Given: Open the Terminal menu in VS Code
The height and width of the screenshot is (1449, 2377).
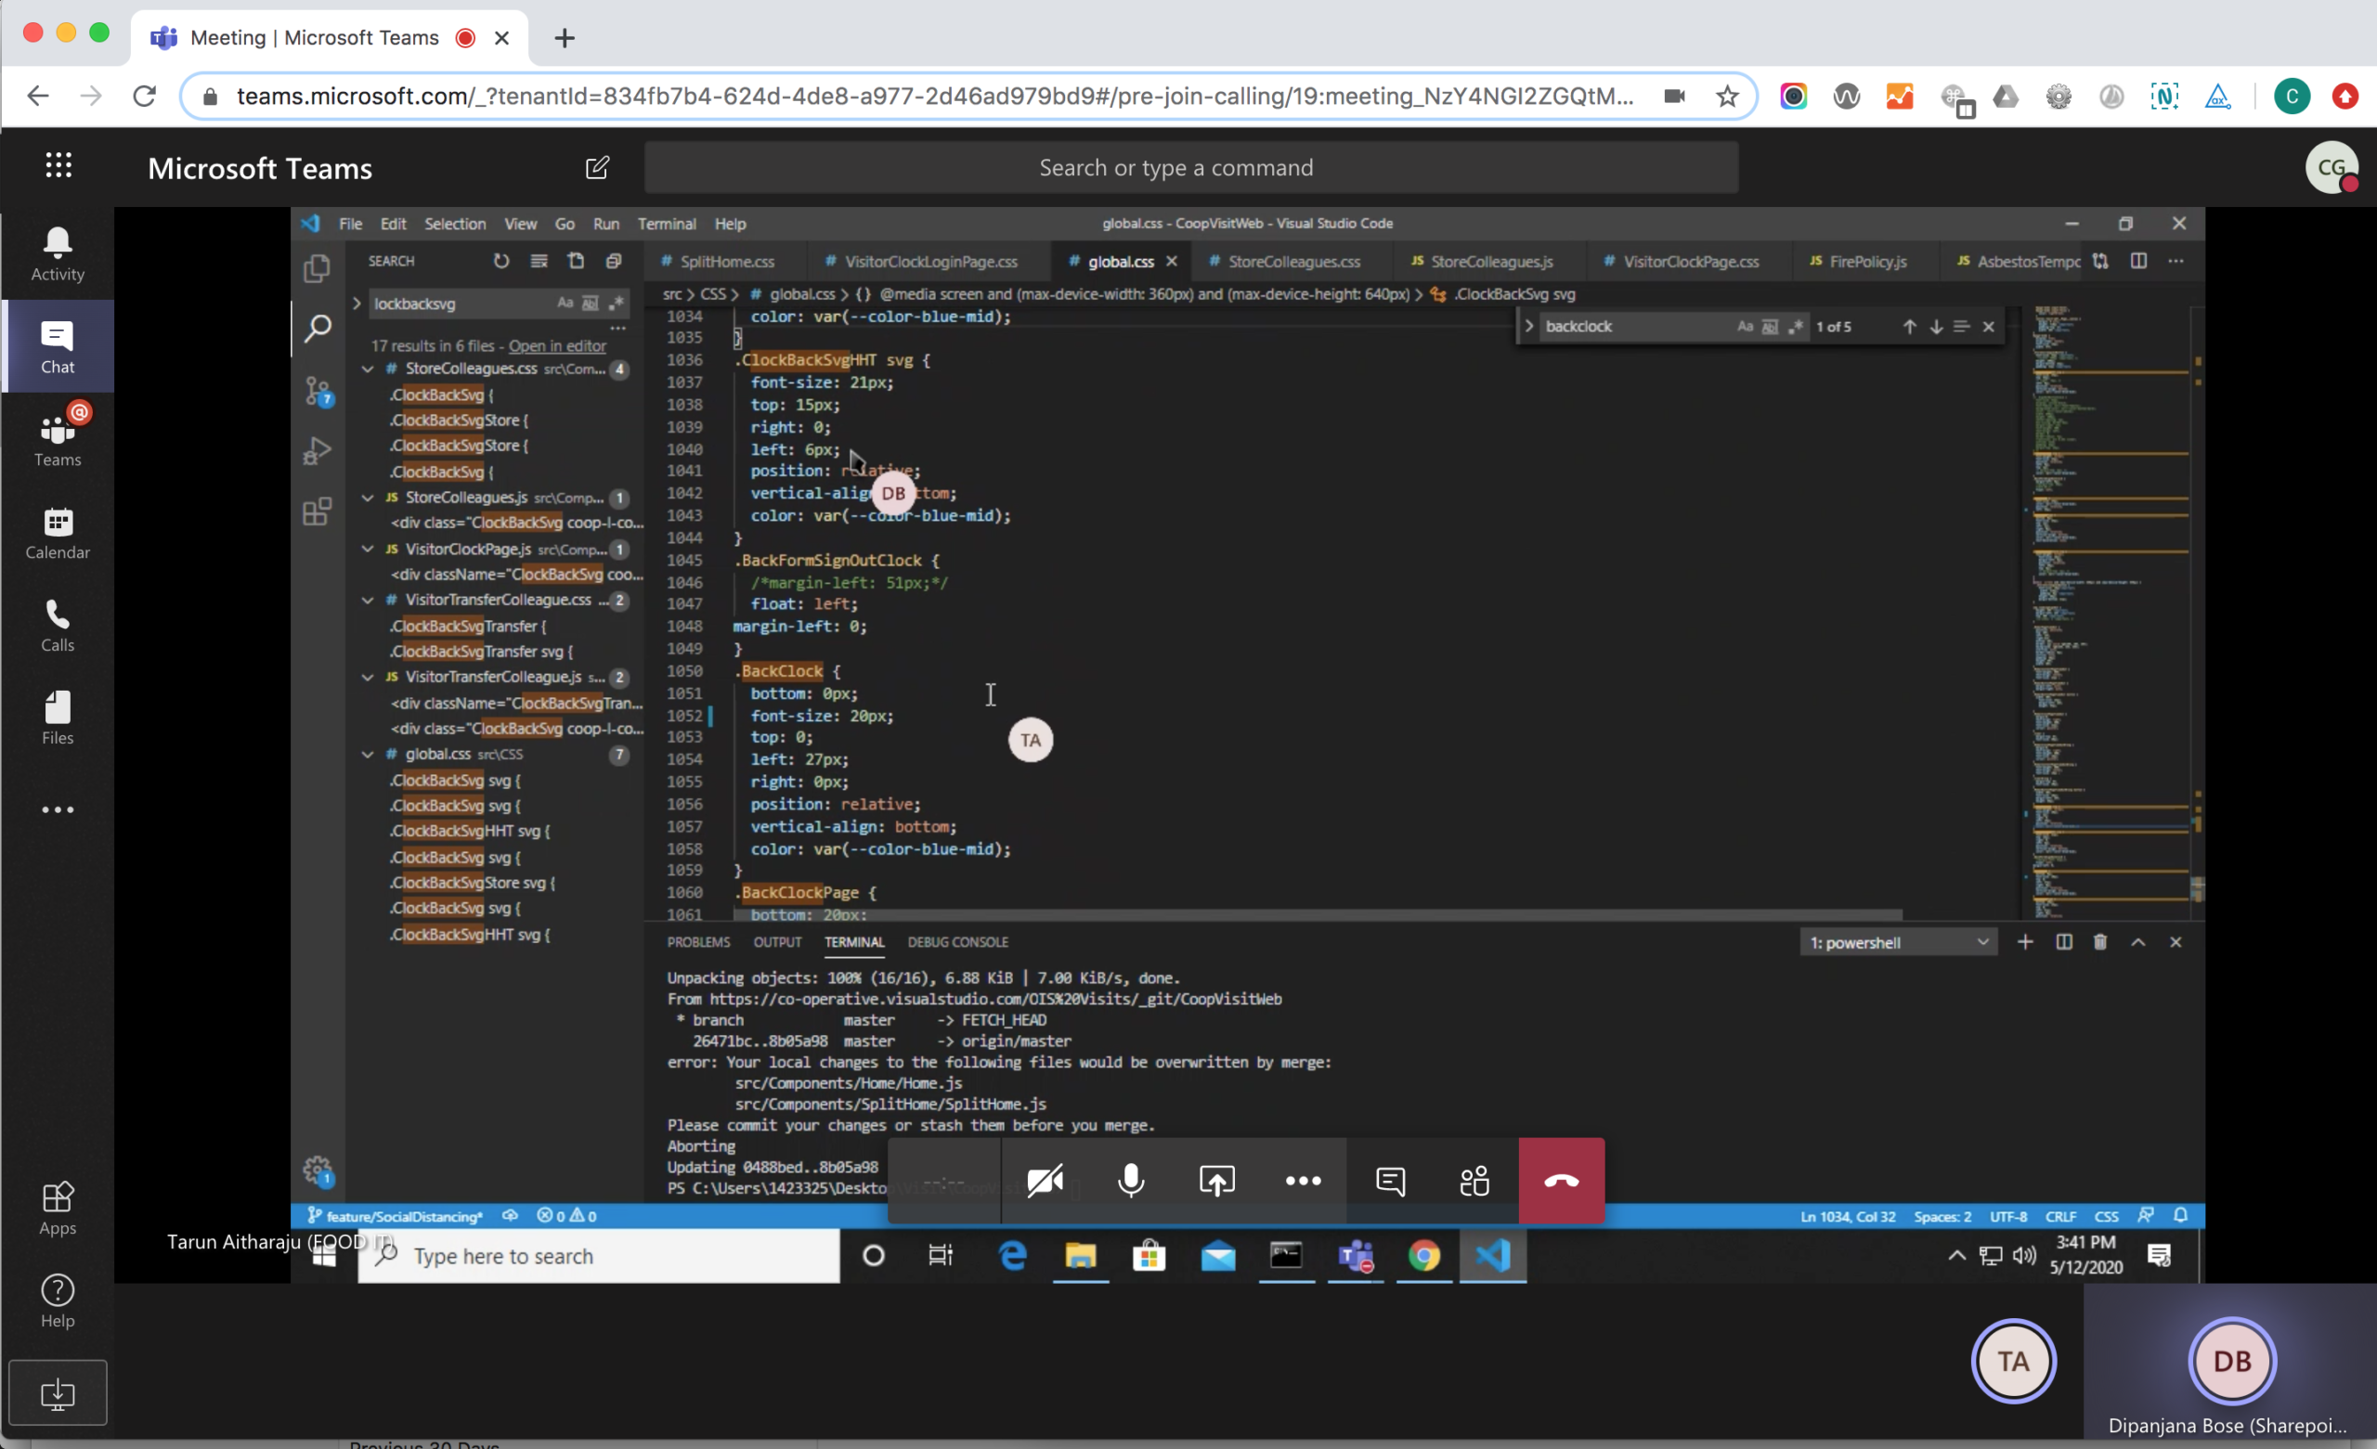Looking at the screenshot, I should (x=666, y=224).
